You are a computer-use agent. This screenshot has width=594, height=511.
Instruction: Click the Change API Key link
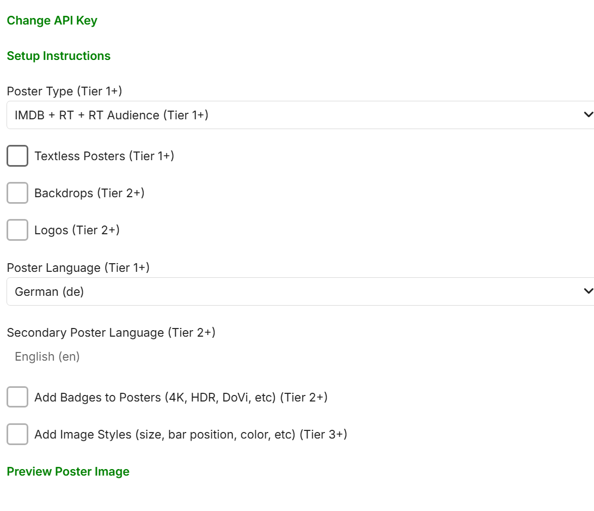pyautogui.click(x=52, y=21)
